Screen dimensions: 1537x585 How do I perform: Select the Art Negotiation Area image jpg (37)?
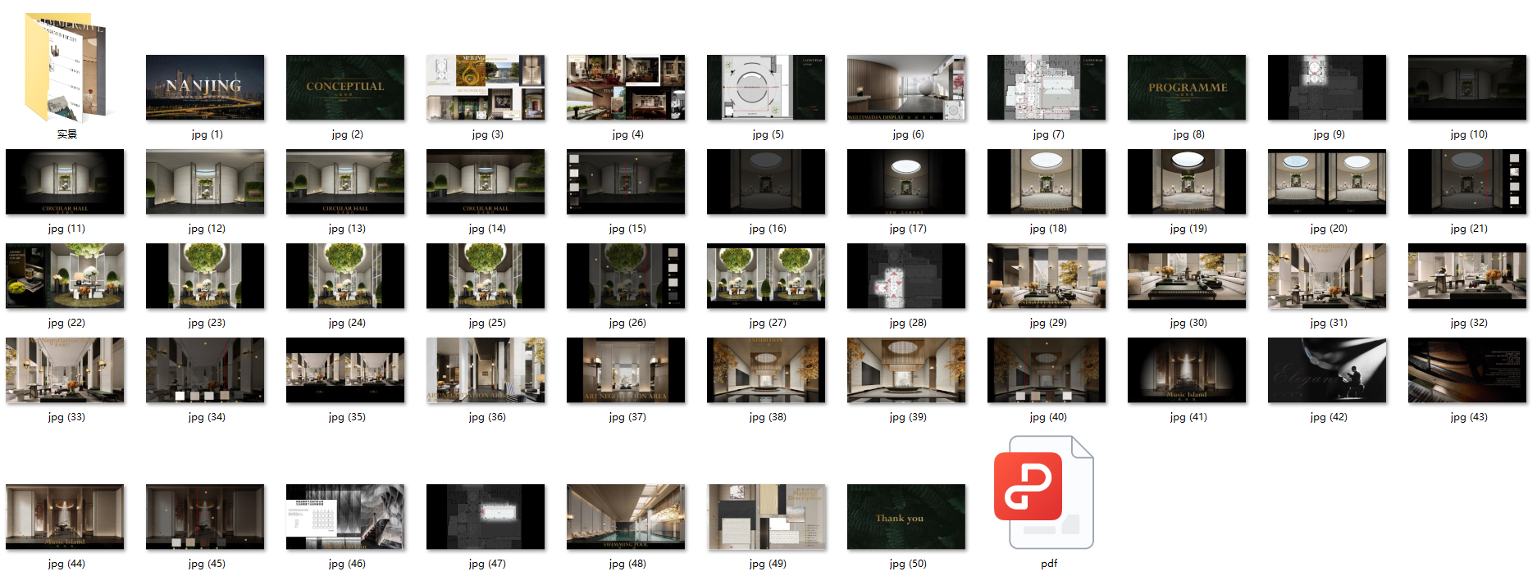(x=626, y=370)
